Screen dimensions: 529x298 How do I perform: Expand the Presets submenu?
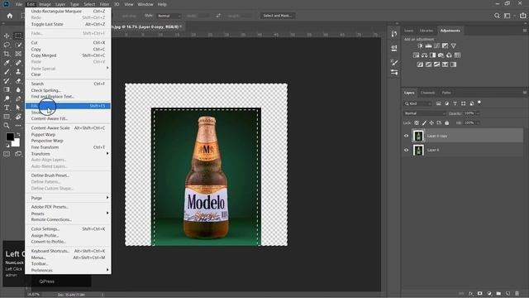pyautogui.click(x=68, y=214)
